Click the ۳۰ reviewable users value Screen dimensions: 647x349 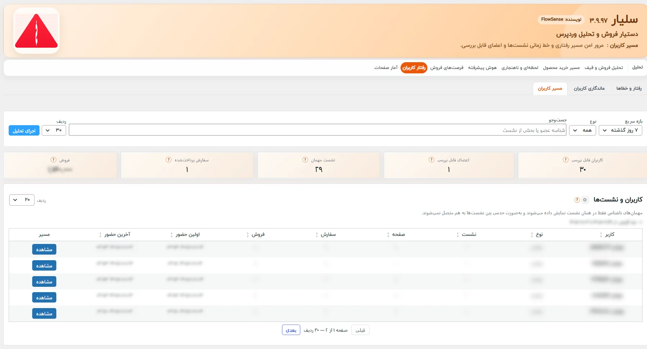click(x=583, y=169)
